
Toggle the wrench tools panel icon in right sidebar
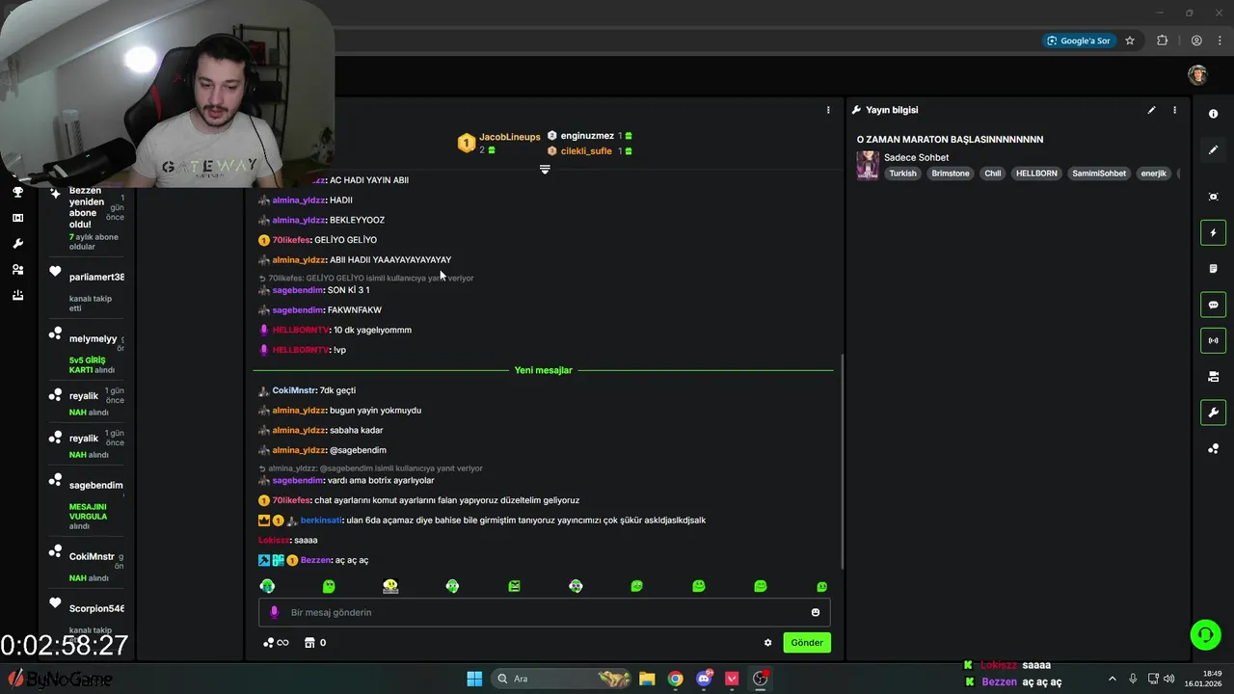tap(1213, 413)
